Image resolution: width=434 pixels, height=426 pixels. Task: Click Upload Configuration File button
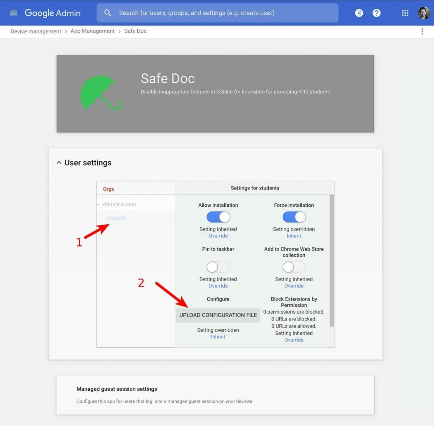218,315
